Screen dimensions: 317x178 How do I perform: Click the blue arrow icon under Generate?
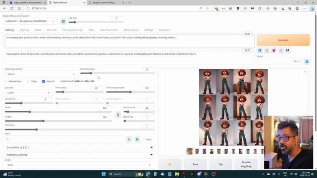pos(260,50)
